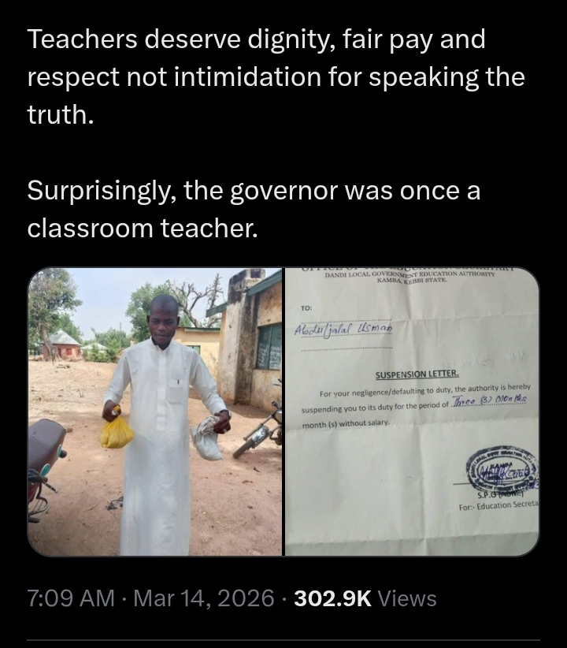Click the 'Surprisingly, the governor' paragraph
Image resolution: width=567 pixels, height=648 pixels.
pyautogui.click(x=254, y=210)
